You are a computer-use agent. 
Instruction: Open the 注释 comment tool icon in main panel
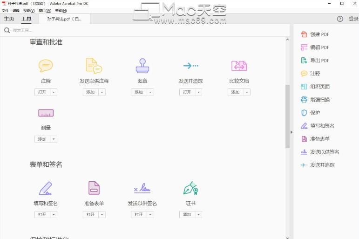46,66
